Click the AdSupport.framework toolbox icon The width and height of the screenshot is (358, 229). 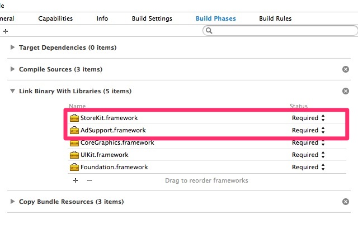click(74, 130)
